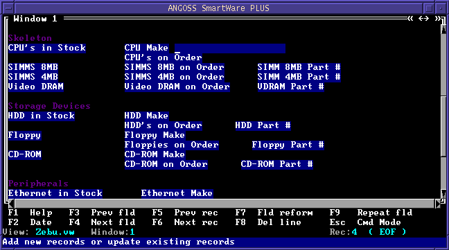This screenshot has height=250, width=449.
Task: Click the vertical scrollbar up arrow
Action: click(x=443, y=29)
